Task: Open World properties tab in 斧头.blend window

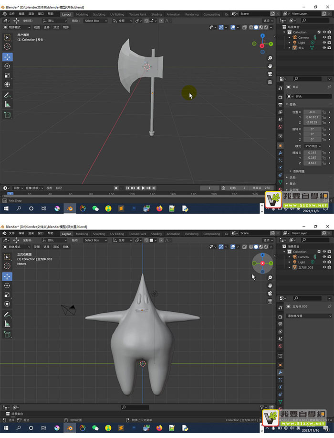Action: 280,127
